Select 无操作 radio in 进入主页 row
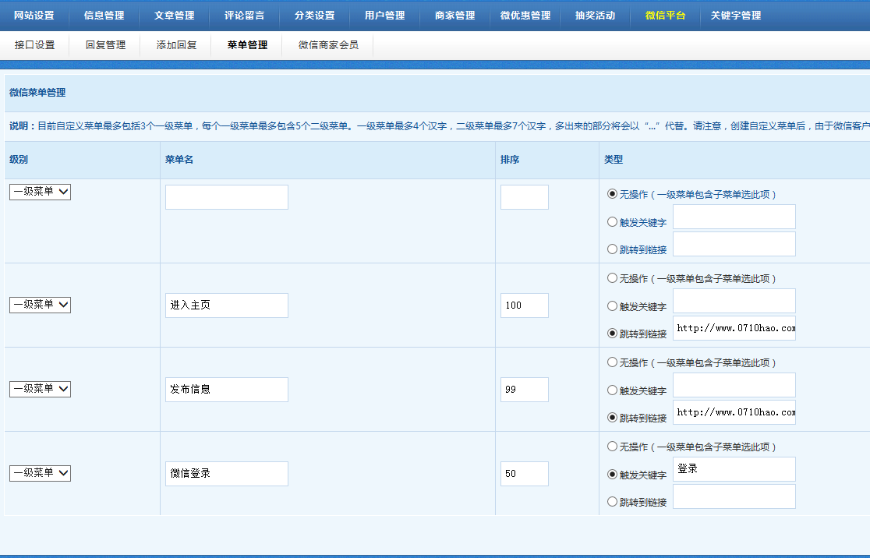 (612, 278)
